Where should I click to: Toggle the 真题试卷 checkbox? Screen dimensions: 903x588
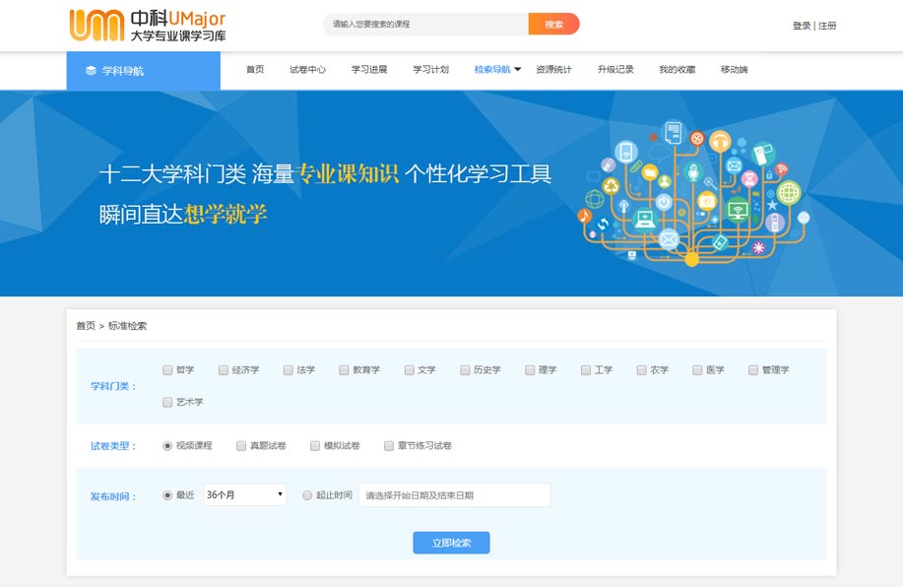(241, 446)
